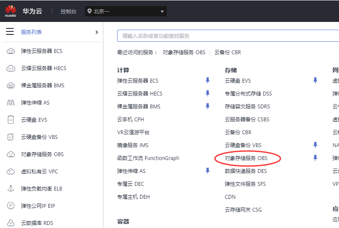Open 专属主机 DEH
This screenshot has height=228, width=339.
pyautogui.click(x=134, y=197)
